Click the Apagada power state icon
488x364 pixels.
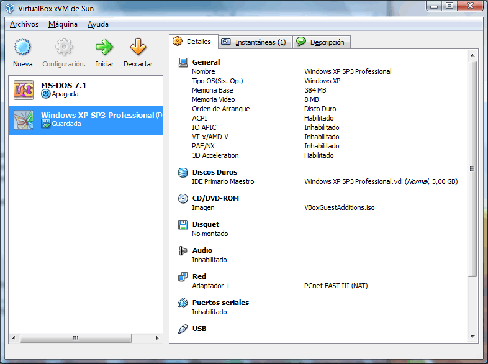(45, 94)
